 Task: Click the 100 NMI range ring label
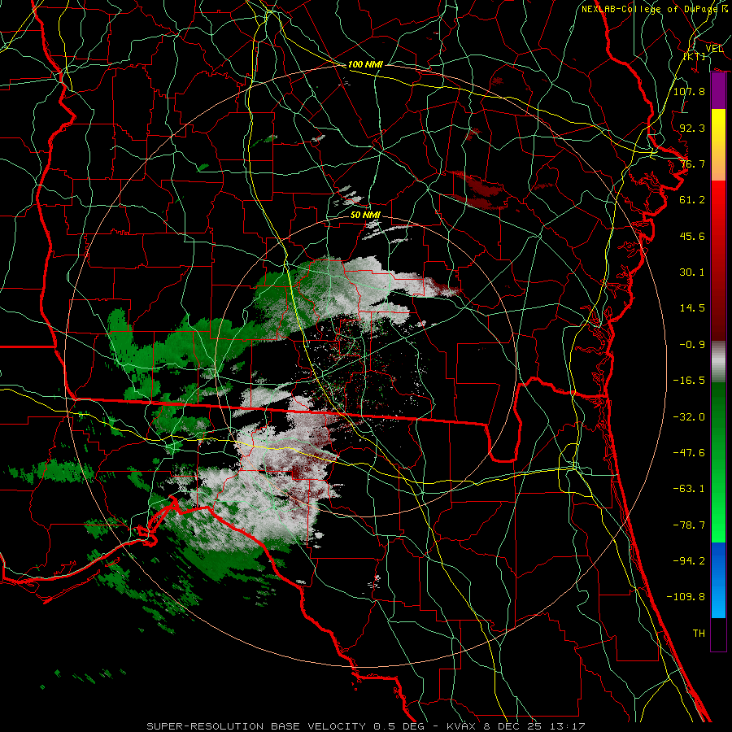tap(365, 64)
